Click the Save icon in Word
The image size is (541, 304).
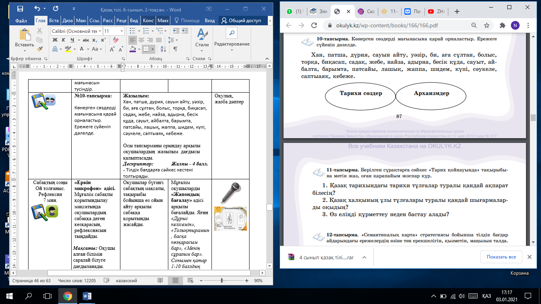tap(20, 8)
